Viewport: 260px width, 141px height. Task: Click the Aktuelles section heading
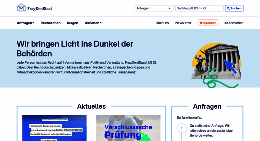tap(91, 106)
